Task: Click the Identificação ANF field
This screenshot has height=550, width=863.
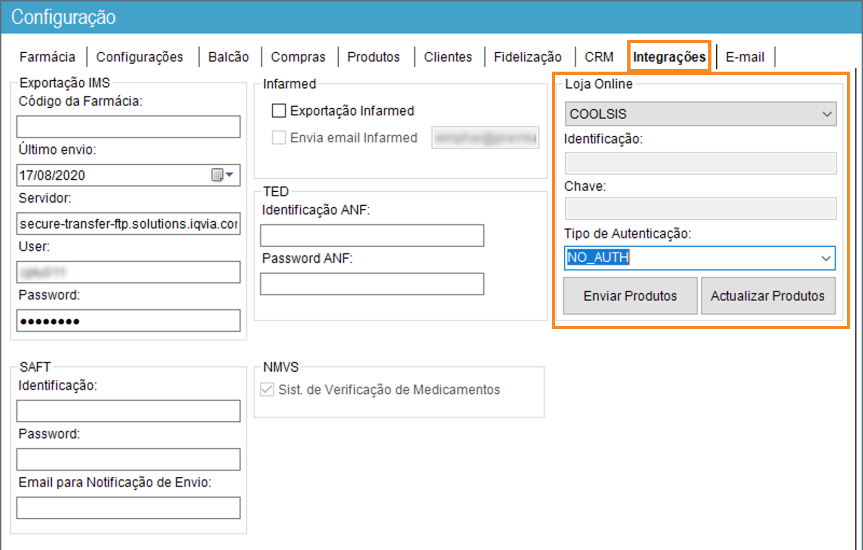Action: click(372, 235)
